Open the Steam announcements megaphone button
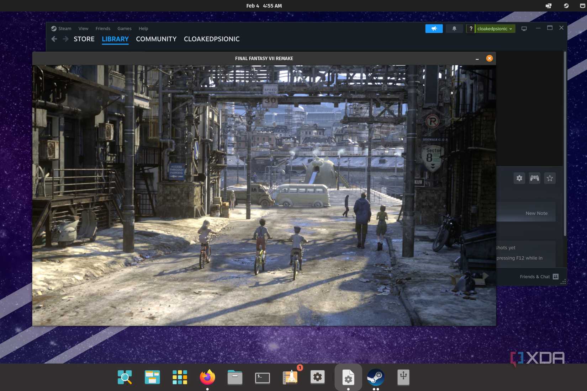 pyautogui.click(x=434, y=28)
